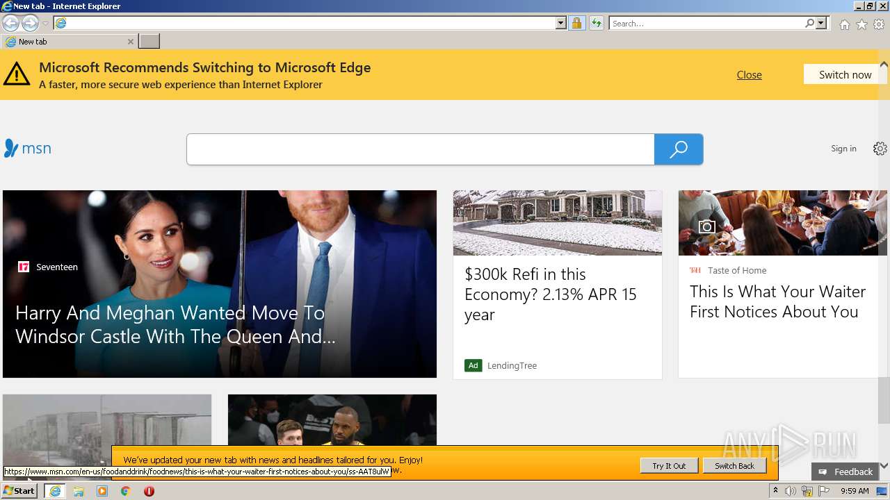Sign in to msn

click(843, 149)
